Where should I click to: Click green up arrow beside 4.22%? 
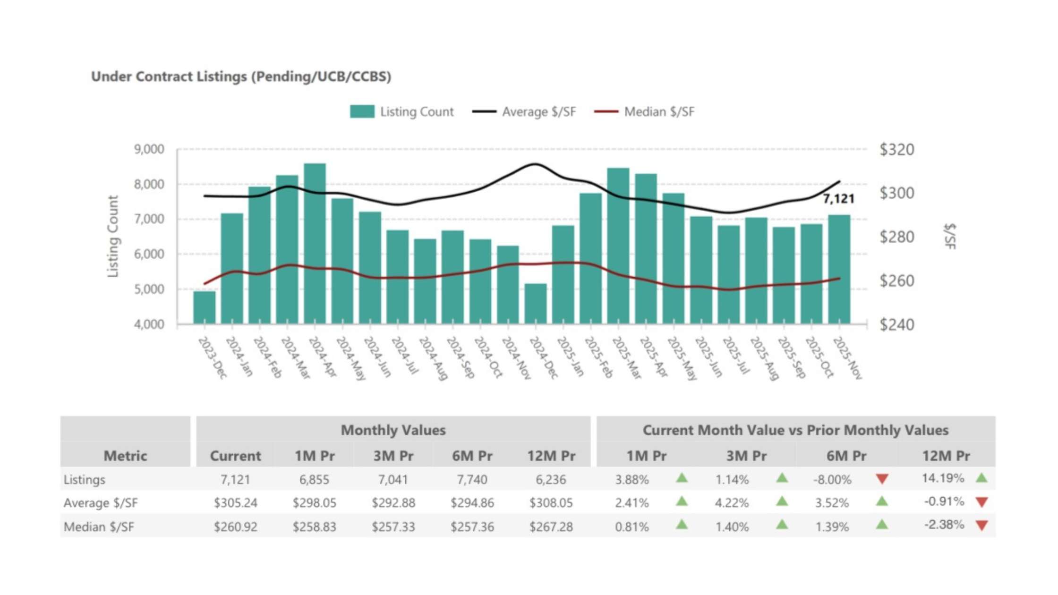[x=782, y=501]
